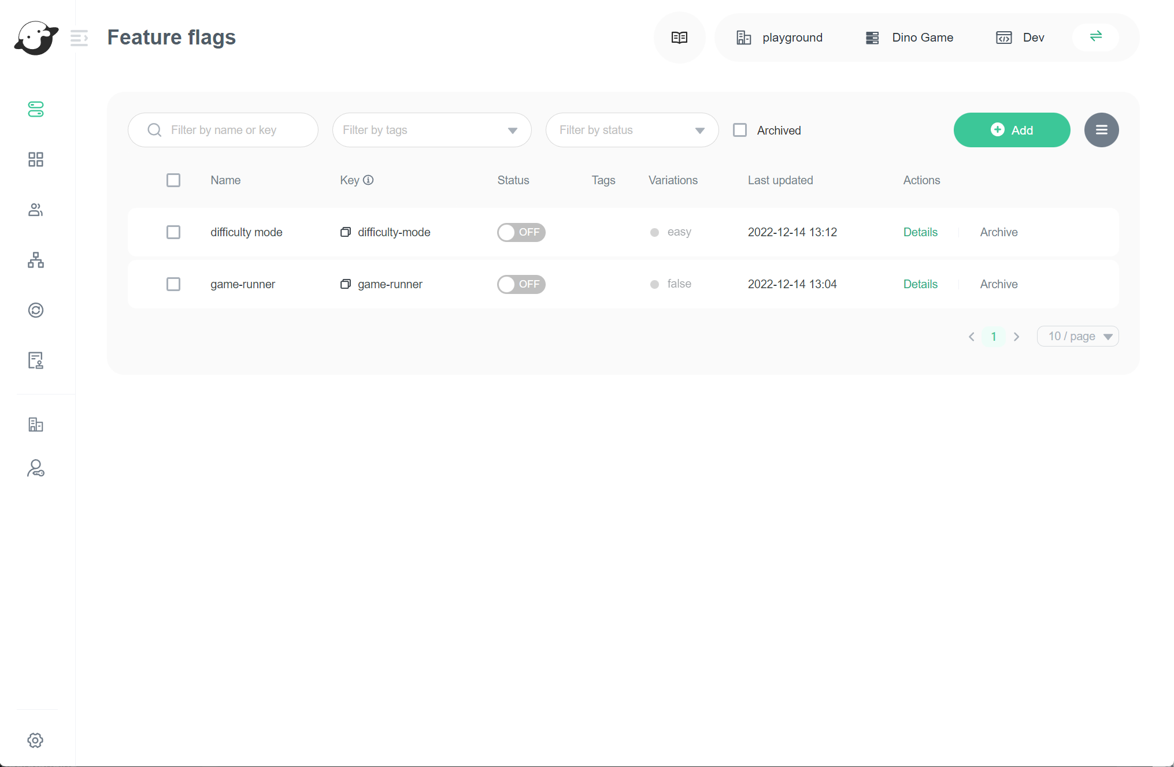The width and height of the screenshot is (1174, 767).
Task: Copy the difficulty-mode key icon
Action: 346,232
